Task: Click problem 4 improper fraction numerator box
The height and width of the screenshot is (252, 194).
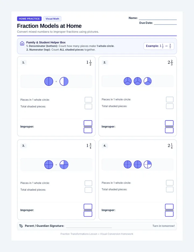Action: (x=169, y=207)
